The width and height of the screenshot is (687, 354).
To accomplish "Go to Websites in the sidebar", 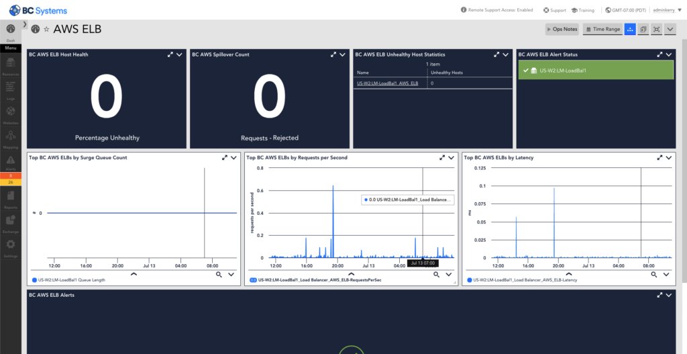I will [11, 116].
